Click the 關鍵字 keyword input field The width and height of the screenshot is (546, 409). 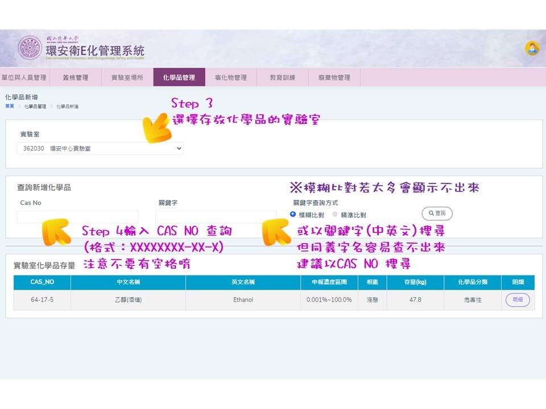[x=216, y=217]
